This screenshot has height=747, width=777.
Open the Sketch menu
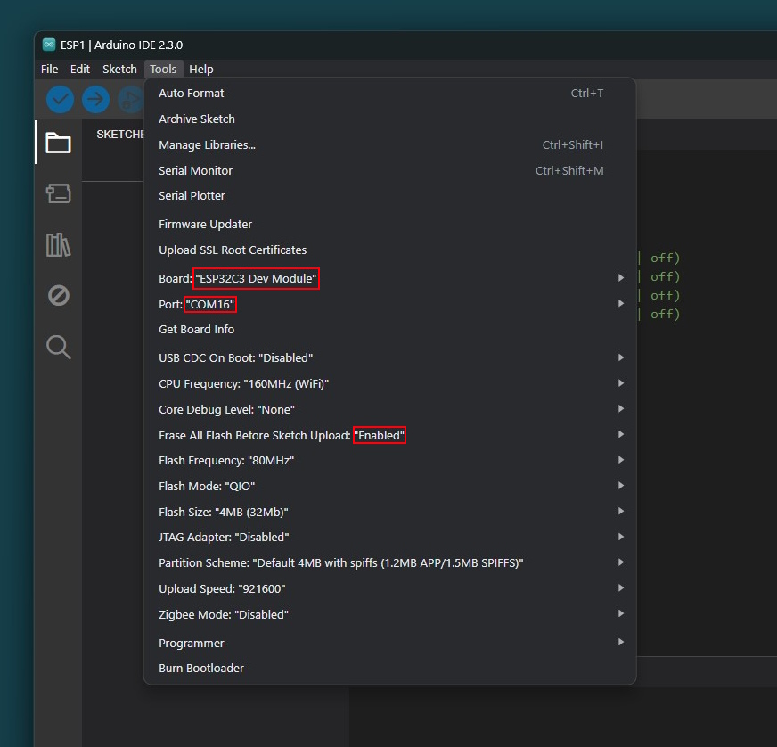(119, 69)
